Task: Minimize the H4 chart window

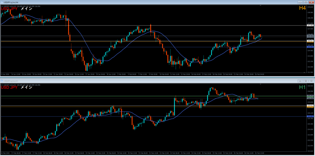Action: tap(301, 2)
